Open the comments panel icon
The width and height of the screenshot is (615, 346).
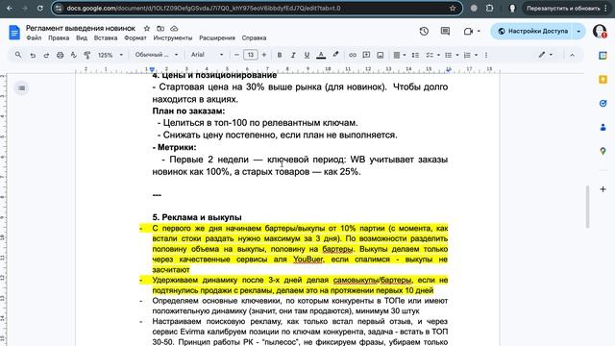coord(445,31)
